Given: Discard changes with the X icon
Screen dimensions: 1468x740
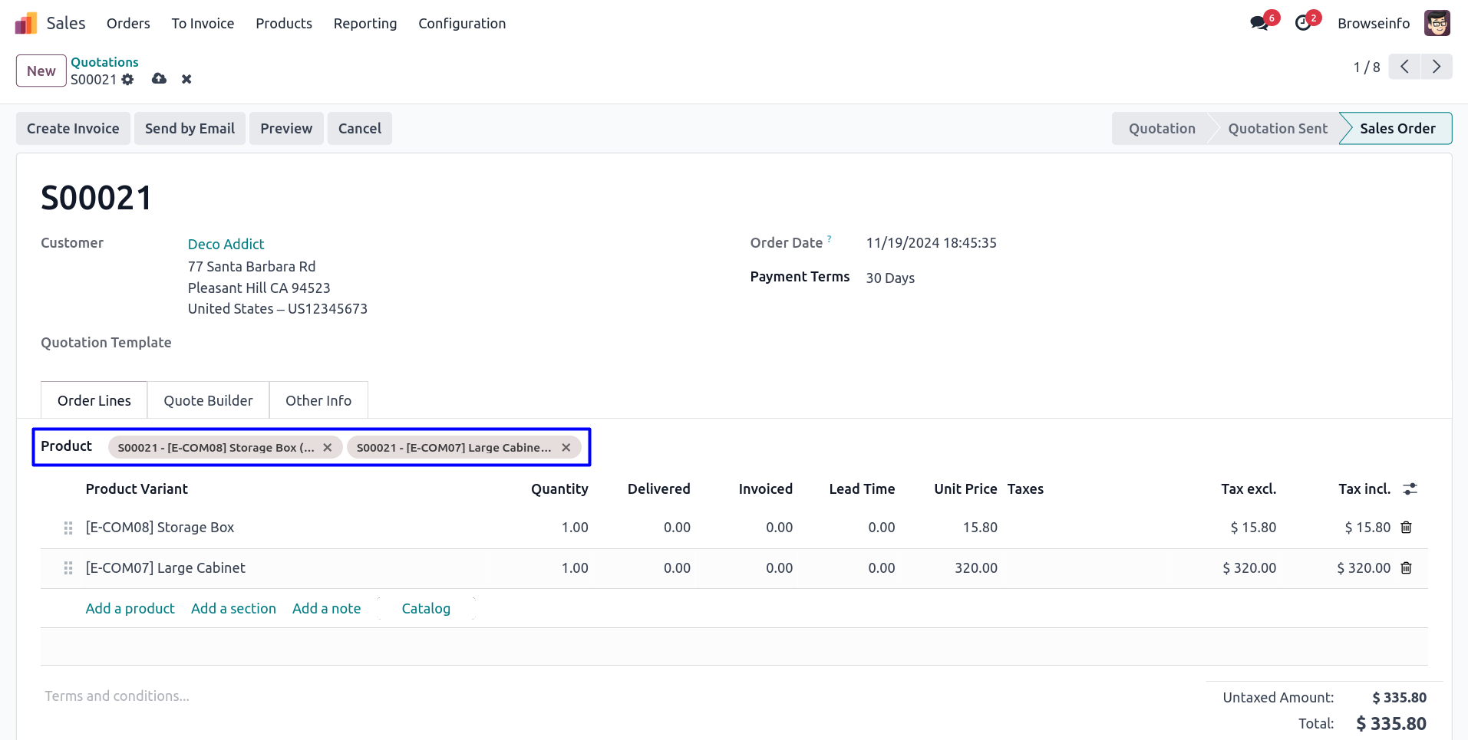Looking at the screenshot, I should pyautogui.click(x=186, y=79).
